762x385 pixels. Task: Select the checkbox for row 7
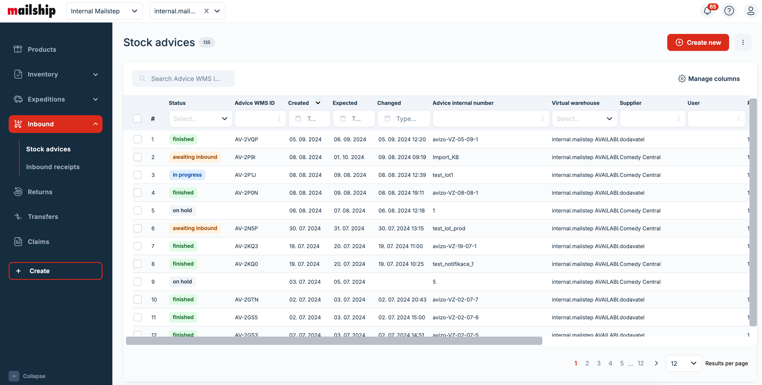pyautogui.click(x=137, y=246)
